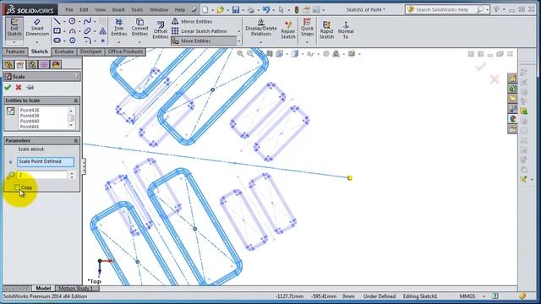Open Trim Entities dropdown arrow
The image size is (541, 304).
119,42
